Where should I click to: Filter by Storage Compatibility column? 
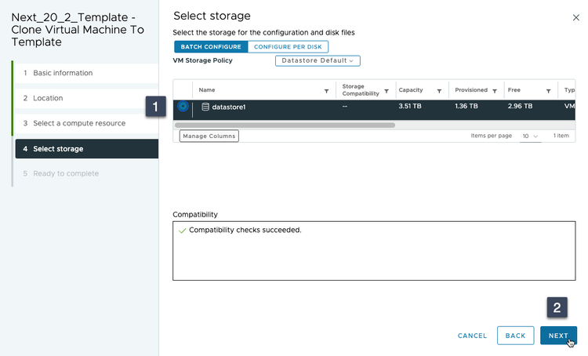pyautogui.click(x=387, y=91)
